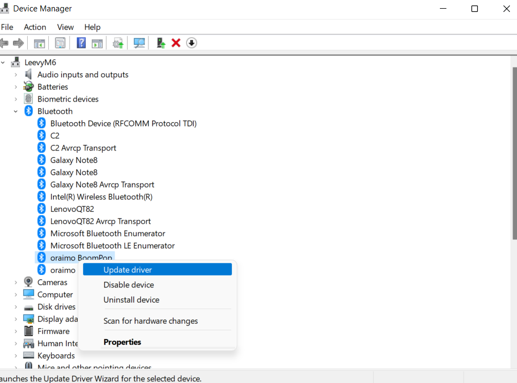This screenshot has width=517, height=383.
Task: Click the Back arrow in the toolbar
Action: click(x=4, y=43)
